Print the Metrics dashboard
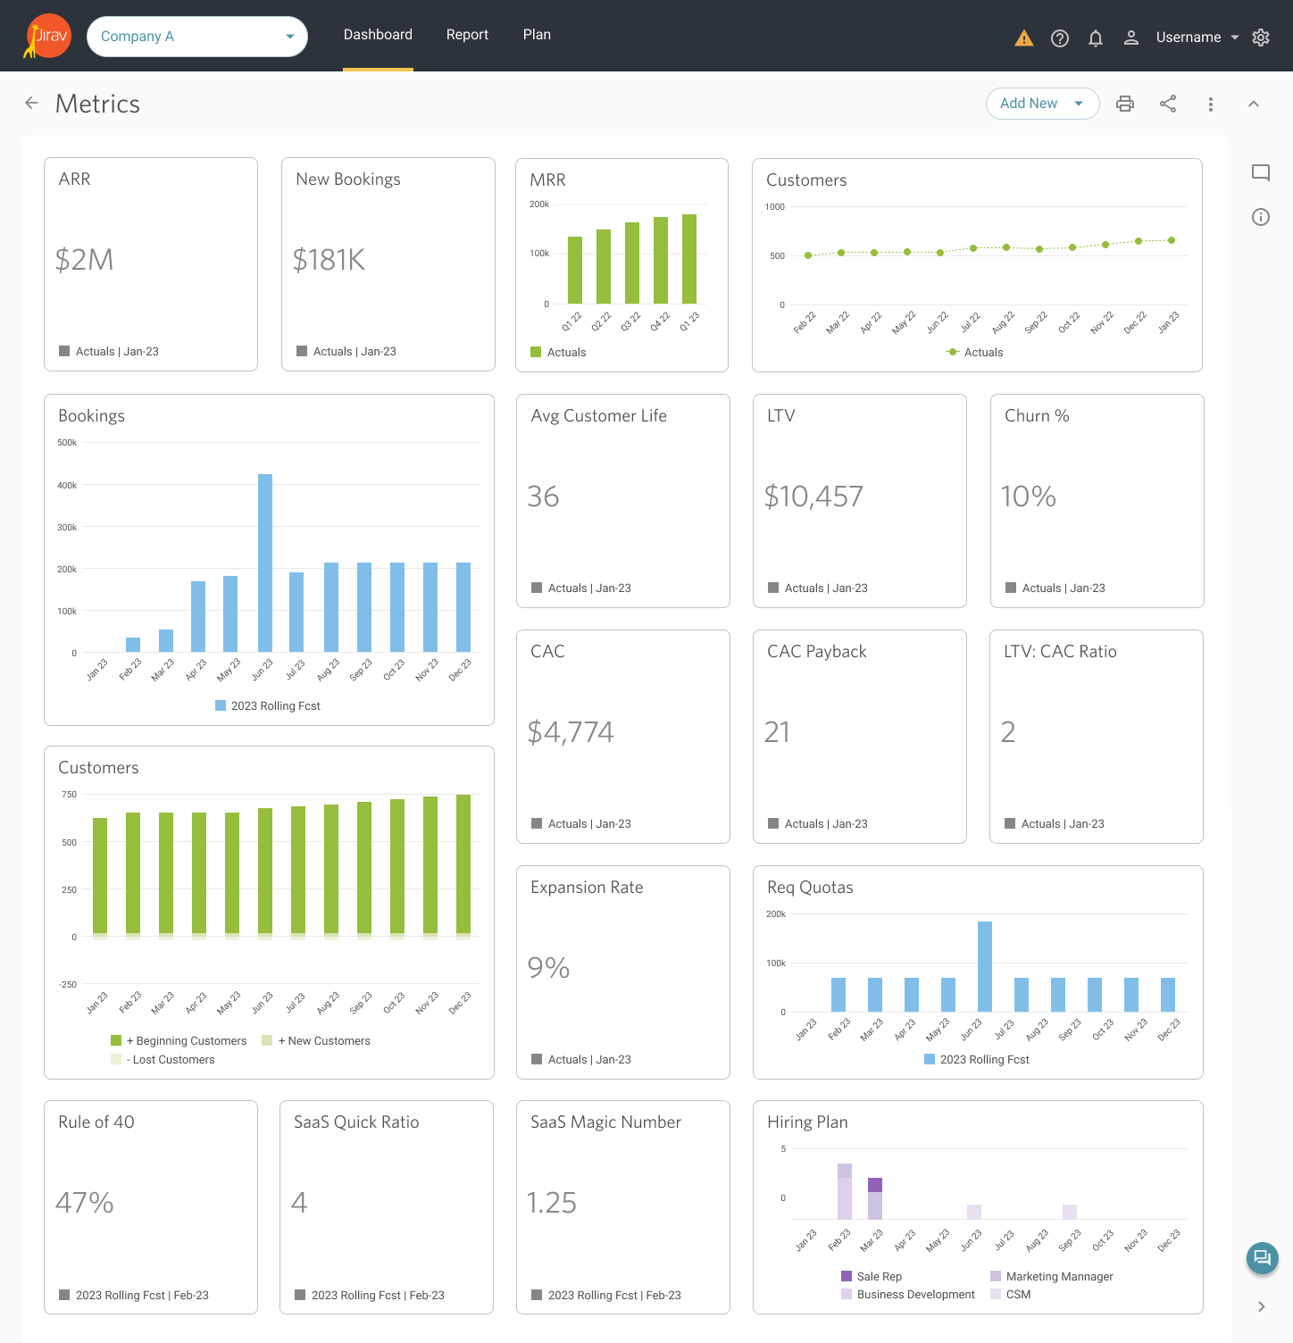This screenshot has width=1293, height=1343. click(1125, 104)
